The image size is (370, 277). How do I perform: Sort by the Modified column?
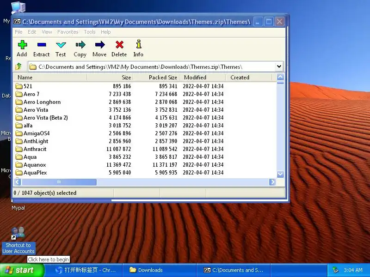point(203,77)
